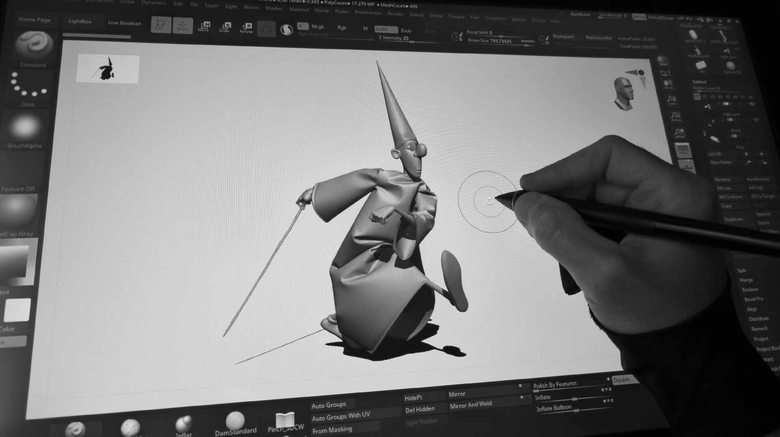Click the AAHalf icon
This screenshot has height=437, width=780.
[x=679, y=133]
